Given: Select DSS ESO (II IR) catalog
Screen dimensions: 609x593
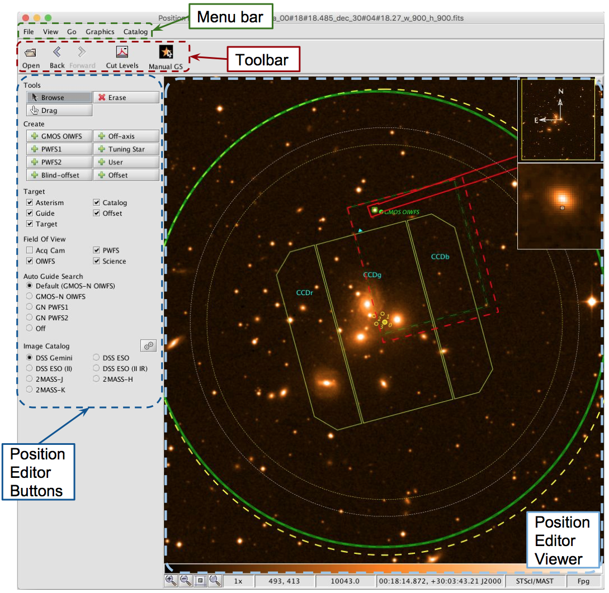Looking at the screenshot, I should tap(96, 368).
